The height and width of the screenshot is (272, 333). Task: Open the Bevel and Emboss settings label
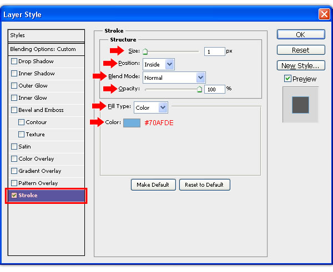coord(41,110)
